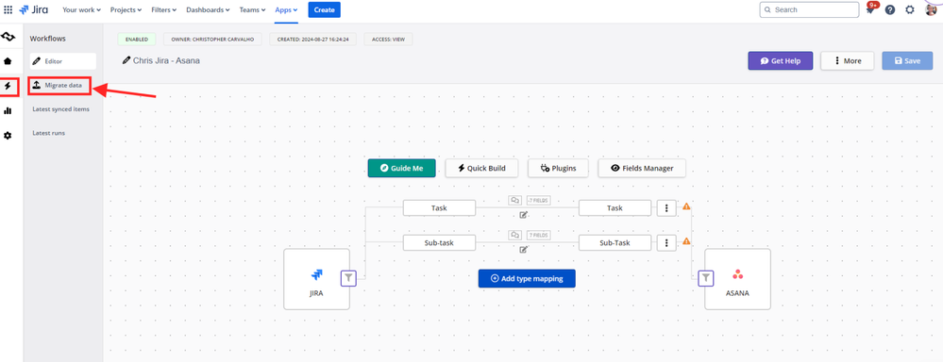Select the Jira-side Sub-task type box
943x362 pixels.
439,242
